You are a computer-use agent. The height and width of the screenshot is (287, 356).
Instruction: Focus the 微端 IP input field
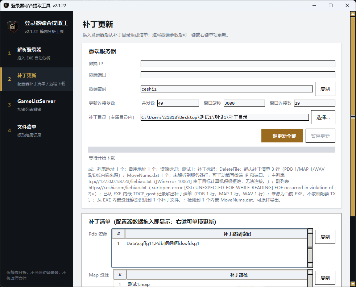tap(238, 63)
